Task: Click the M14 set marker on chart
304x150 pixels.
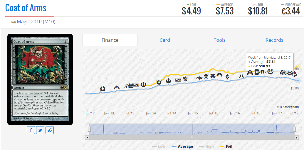Action: [136, 85]
